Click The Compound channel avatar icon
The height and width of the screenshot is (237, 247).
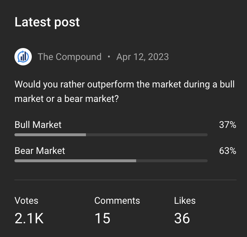[23, 57]
